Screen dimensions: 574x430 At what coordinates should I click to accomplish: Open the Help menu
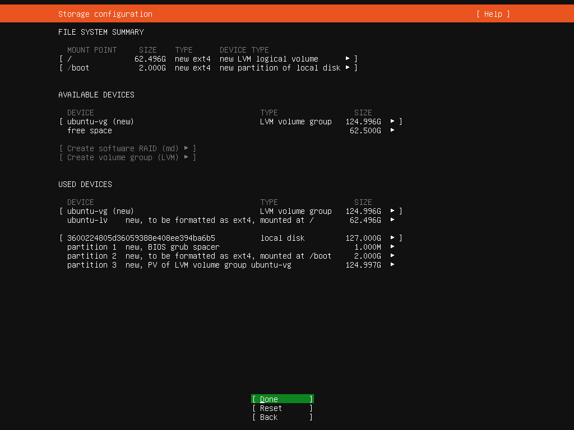[x=492, y=13]
